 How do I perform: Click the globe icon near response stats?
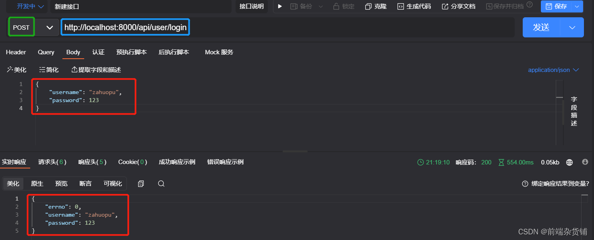coord(569,162)
